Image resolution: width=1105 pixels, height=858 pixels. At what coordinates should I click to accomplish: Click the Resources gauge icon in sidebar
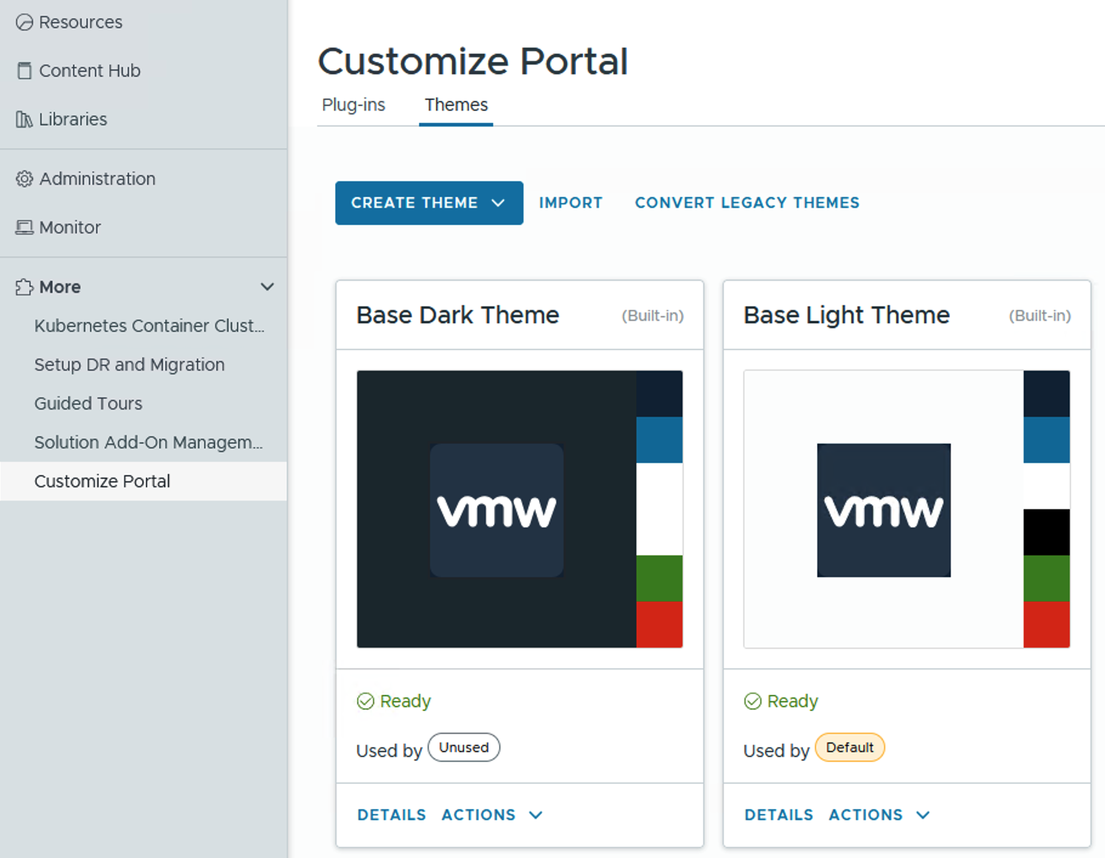pos(24,22)
